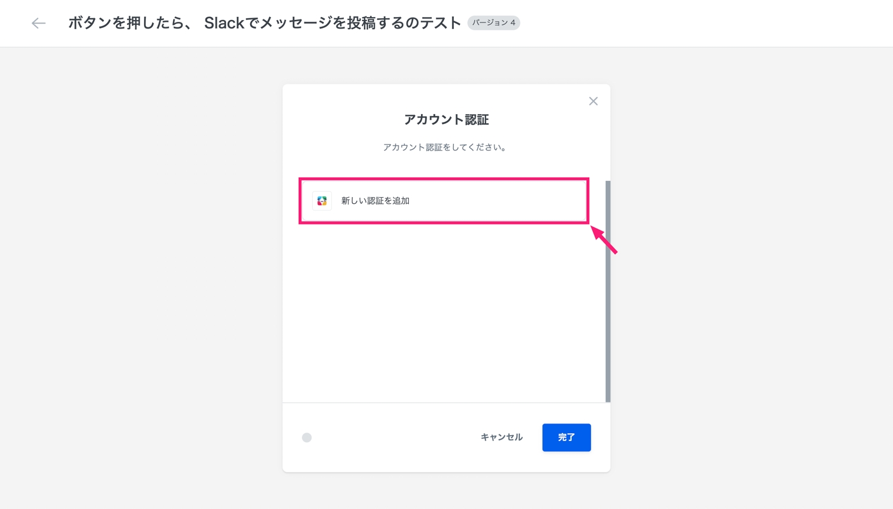This screenshot has height=509, width=893.
Task: Select the 新しい認証を追加 option label
Action: pyautogui.click(x=375, y=201)
